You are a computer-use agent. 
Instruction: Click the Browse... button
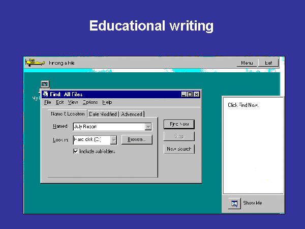136,139
